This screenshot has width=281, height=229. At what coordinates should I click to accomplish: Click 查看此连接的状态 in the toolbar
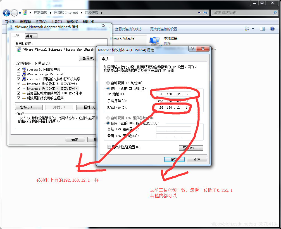pos(128,29)
